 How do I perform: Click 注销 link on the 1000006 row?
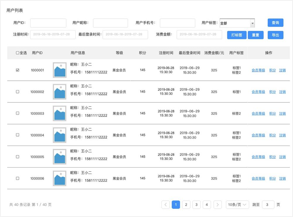pos(282,178)
